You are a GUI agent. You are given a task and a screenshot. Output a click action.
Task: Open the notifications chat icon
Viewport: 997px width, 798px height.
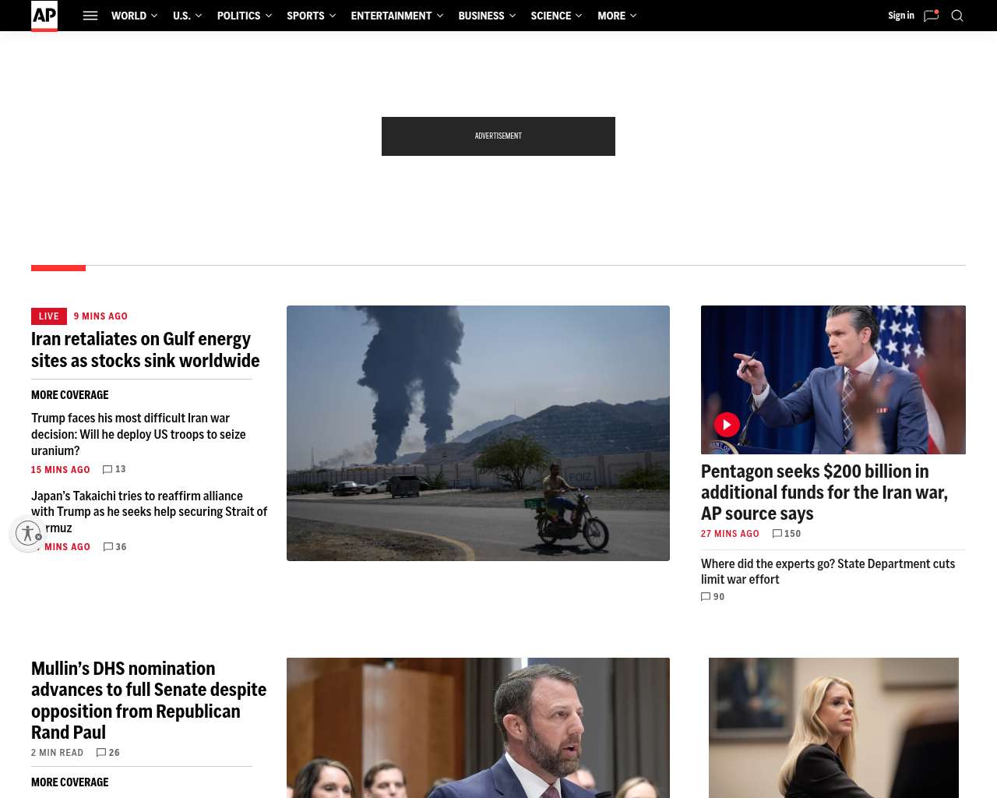pyautogui.click(x=931, y=16)
